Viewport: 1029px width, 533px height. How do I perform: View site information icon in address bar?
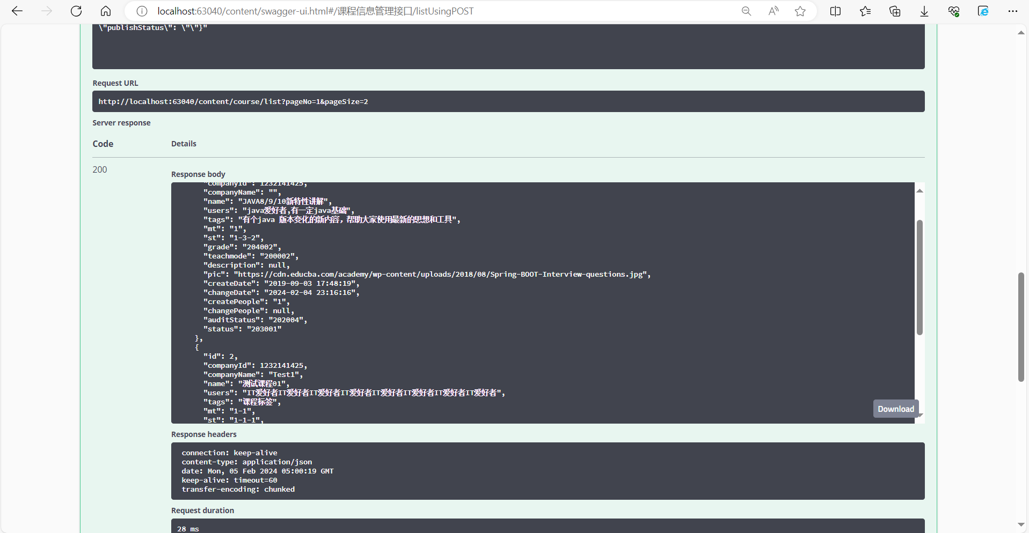pyautogui.click(x=142, y=11)
